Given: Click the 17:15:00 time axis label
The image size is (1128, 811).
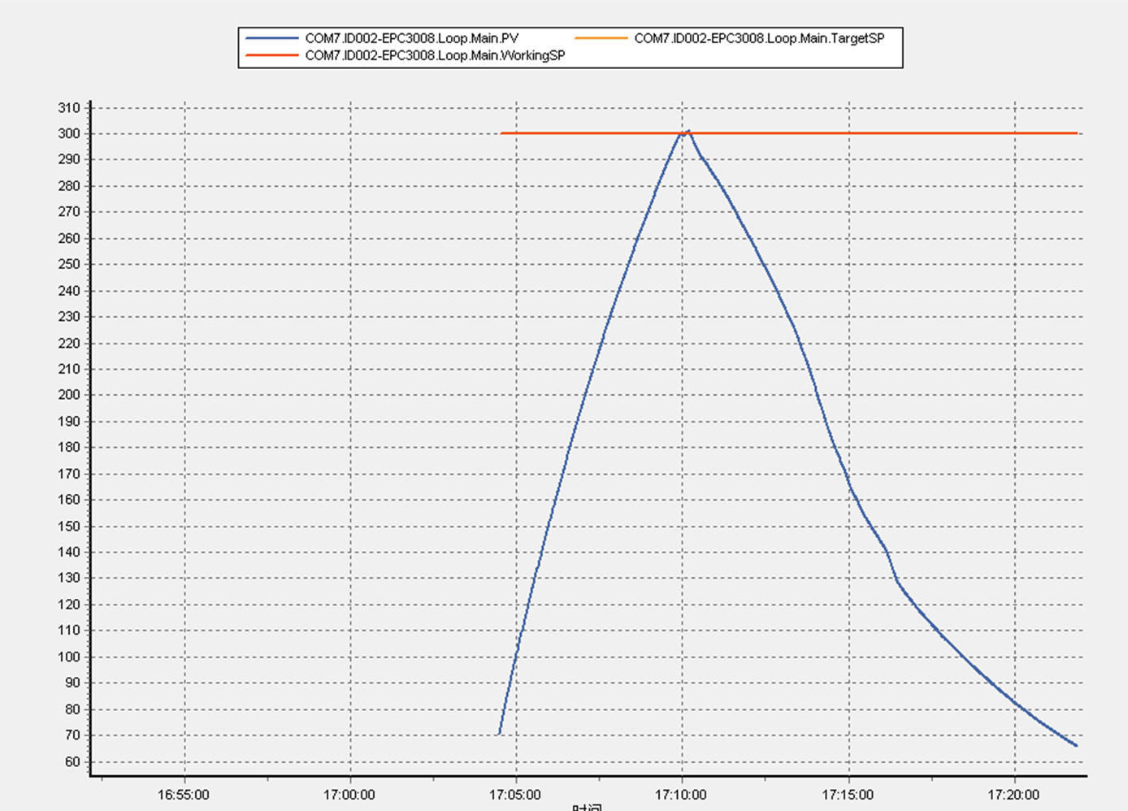Looking at the screenshot, I should [x=848, y=795].
